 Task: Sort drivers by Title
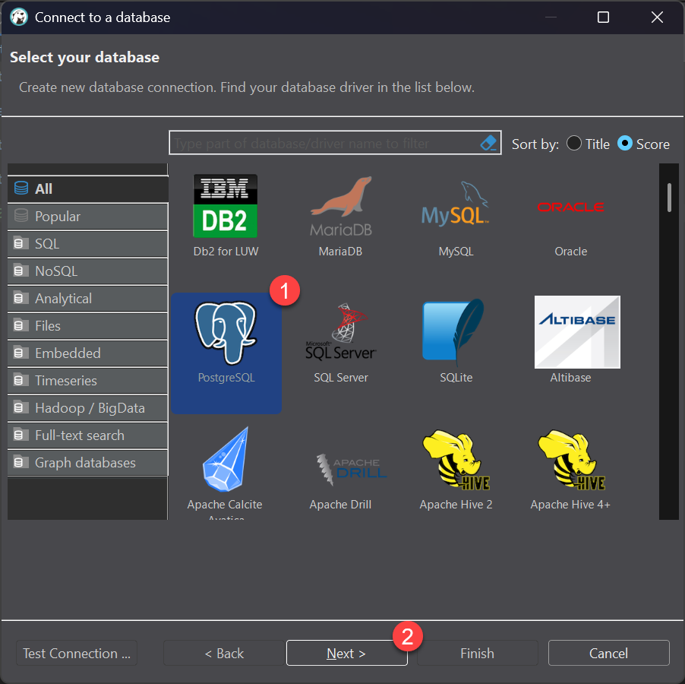click(575, 144)
